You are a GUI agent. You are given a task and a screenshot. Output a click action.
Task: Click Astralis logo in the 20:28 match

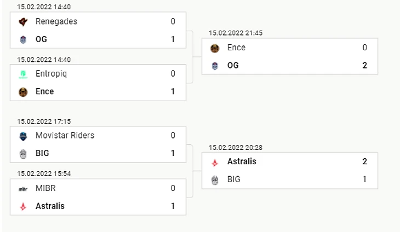[x=215, y=162]
